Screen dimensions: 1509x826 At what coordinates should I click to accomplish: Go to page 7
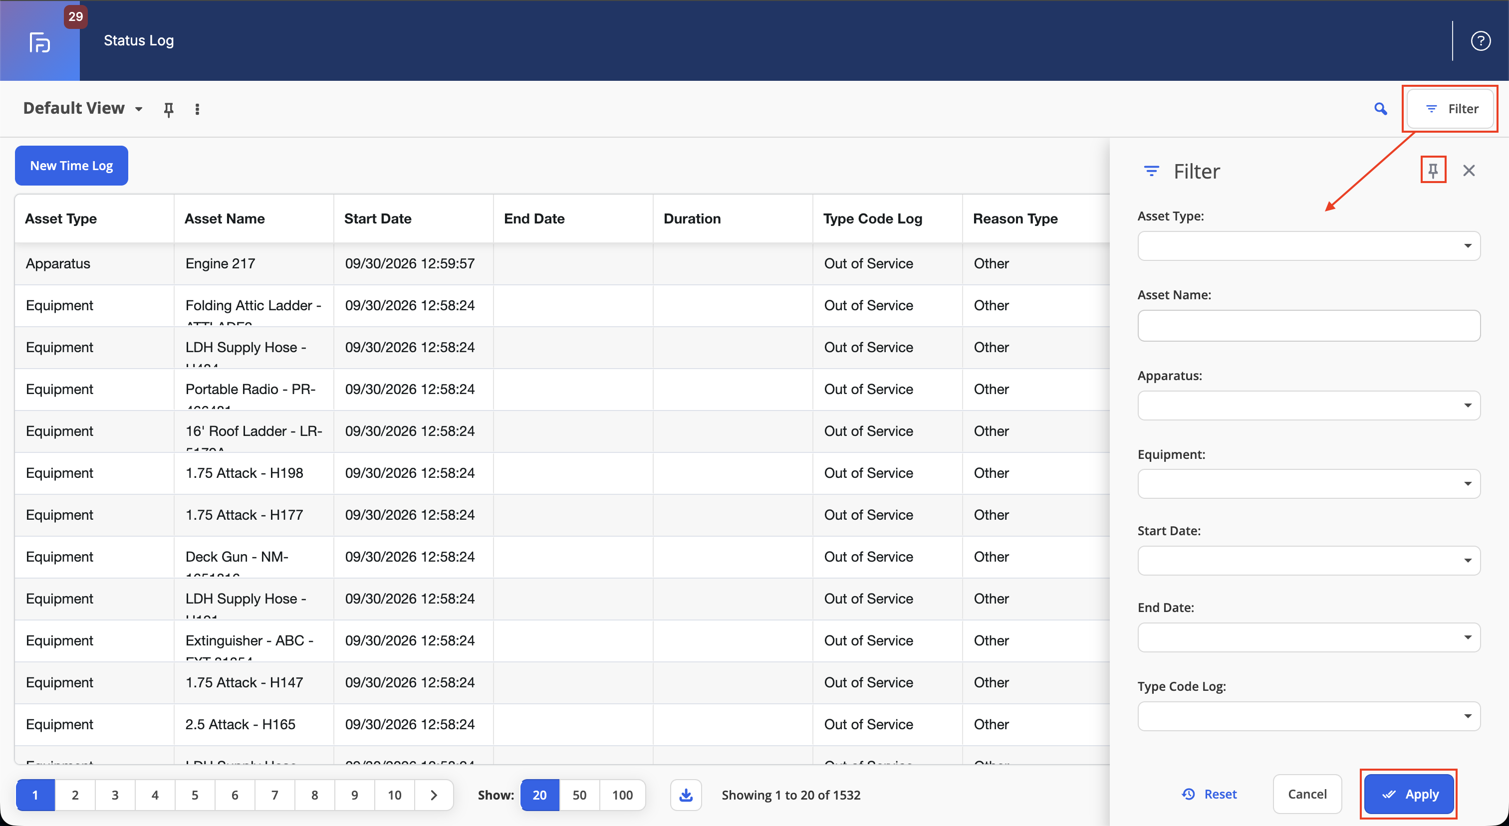click(x=275, y=795)
